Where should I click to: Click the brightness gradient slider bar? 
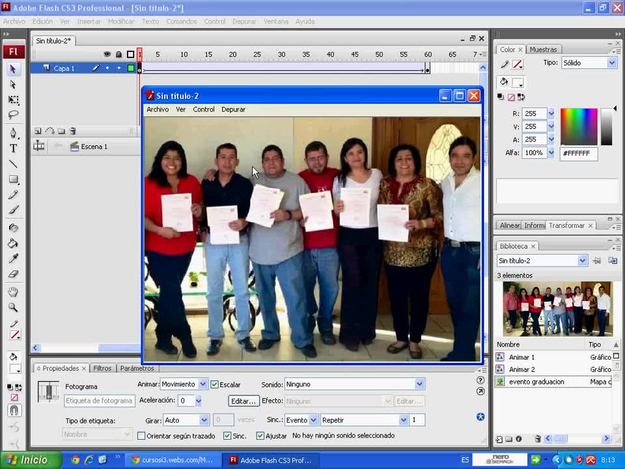click(606, 126)
